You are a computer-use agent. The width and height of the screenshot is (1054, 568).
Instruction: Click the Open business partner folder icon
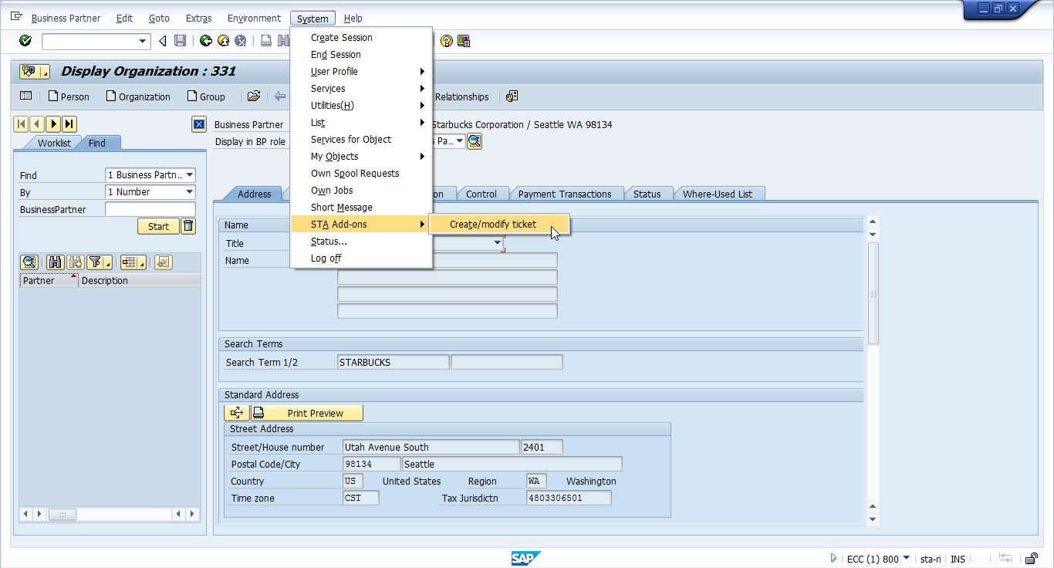point(253,96)
